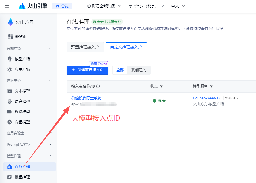Filter endpoints by 状态 using the funnel icon
Screen dimensions: 256x183
point(162,86)
